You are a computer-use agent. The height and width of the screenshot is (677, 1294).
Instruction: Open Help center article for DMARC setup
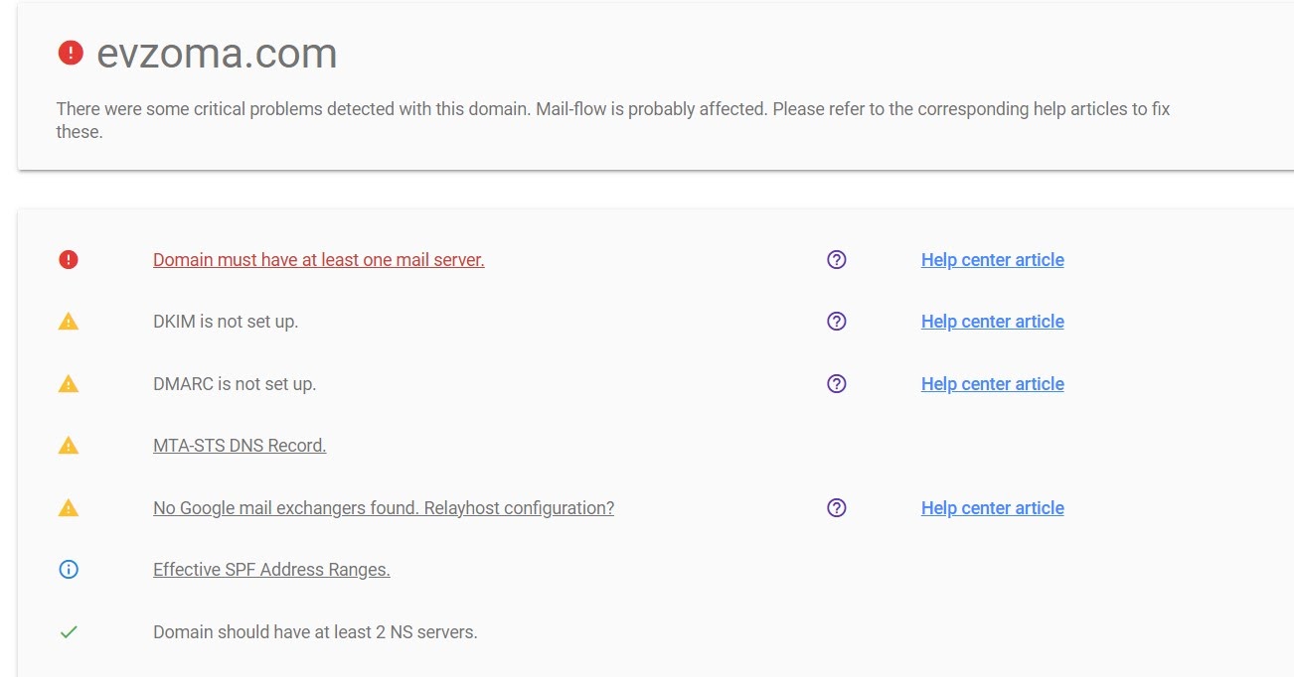tap(992, 384)
